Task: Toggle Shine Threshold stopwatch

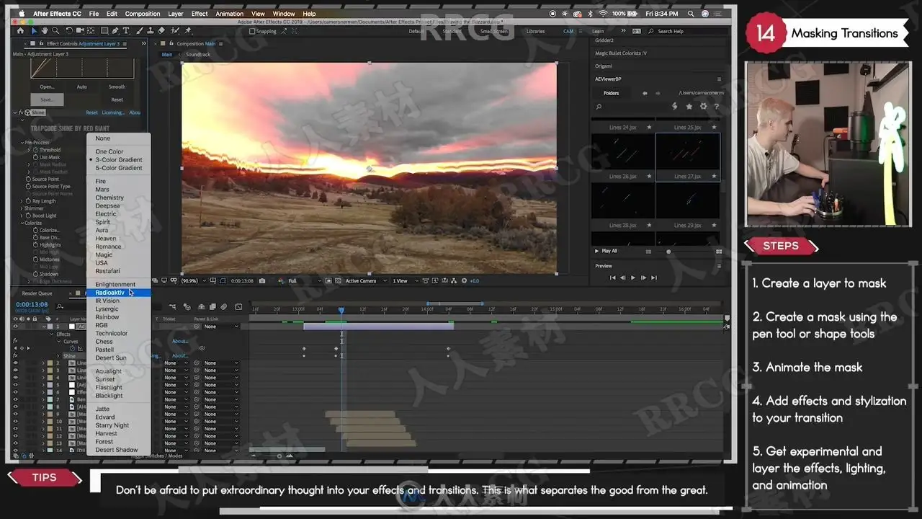Action: tap(35, 150)
